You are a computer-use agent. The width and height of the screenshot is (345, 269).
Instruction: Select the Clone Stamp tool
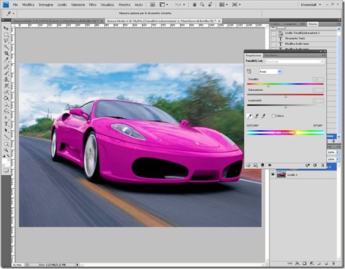click(x=6, y=79)
